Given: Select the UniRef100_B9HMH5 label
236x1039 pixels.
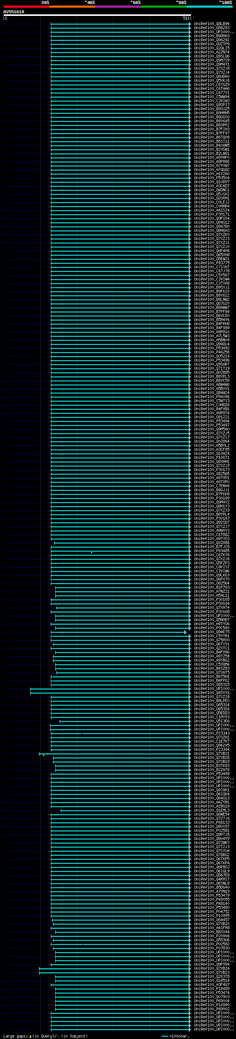Looking at the screenshot, I should (x=212, y=113).
